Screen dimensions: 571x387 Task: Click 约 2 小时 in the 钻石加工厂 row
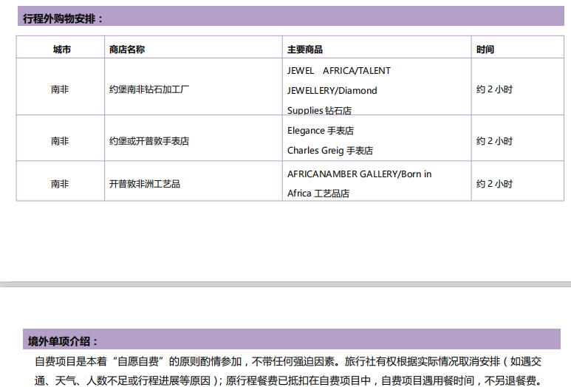pos(494,89)
